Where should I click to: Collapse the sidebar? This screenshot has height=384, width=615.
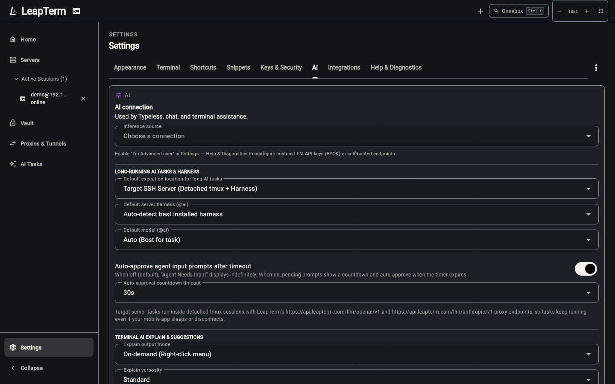(49, 368)
